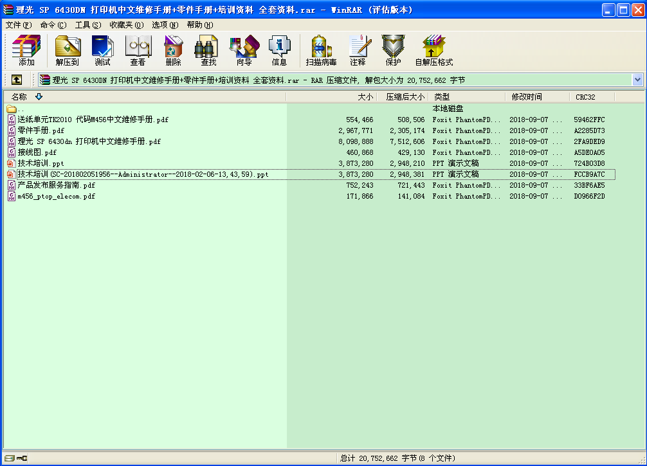Click PDF icon of 零件手册.pdf

point(12,130)
